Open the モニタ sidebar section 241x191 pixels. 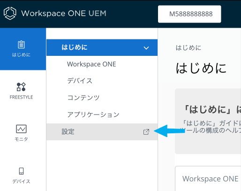21,133
